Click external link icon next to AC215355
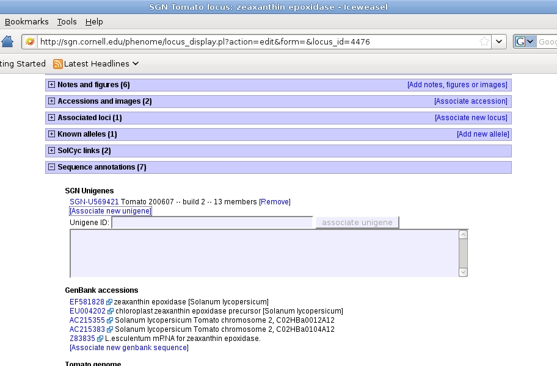The width and height of the screenshot is (557, 366). click(x=110, y=320)
